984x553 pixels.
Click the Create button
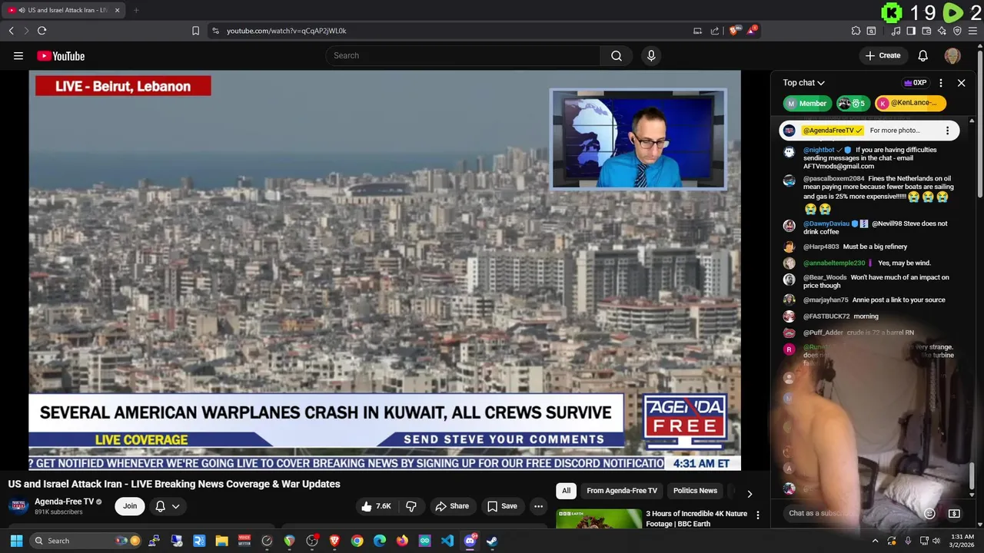pos(883,55)
